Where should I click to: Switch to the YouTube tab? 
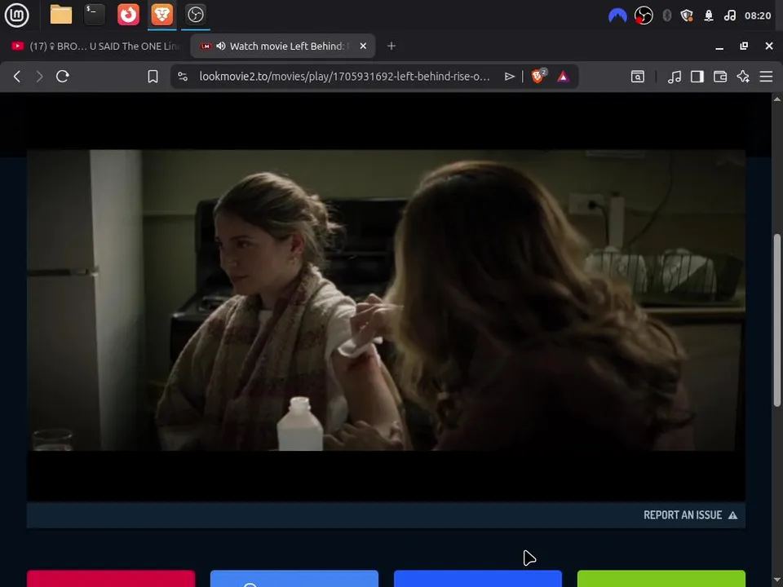click(95, 46)
